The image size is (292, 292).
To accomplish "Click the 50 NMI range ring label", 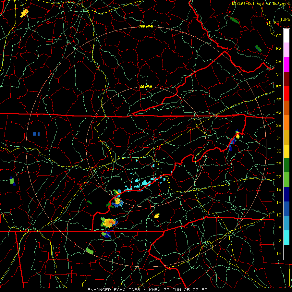I will point(146,87).
